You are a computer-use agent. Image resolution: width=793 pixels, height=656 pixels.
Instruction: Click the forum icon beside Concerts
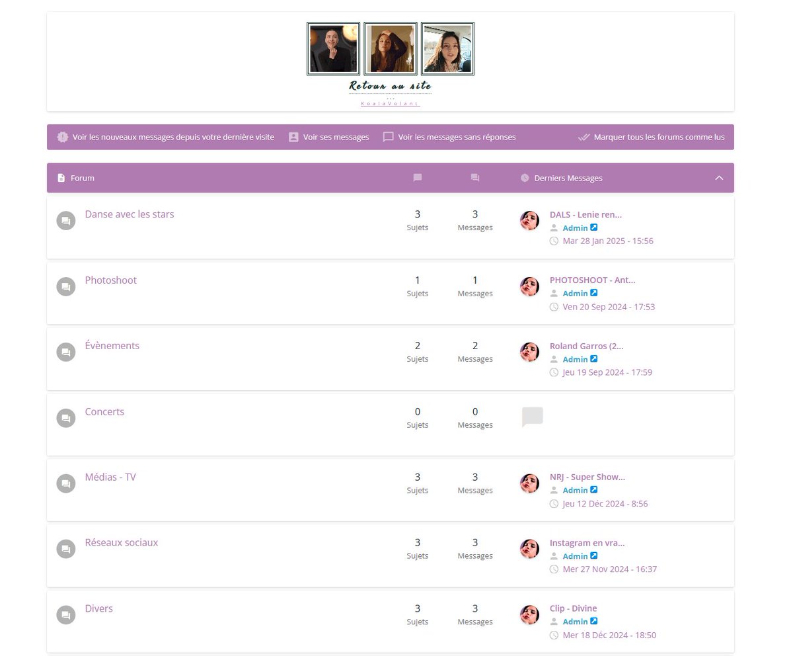[x=65, y=418]
